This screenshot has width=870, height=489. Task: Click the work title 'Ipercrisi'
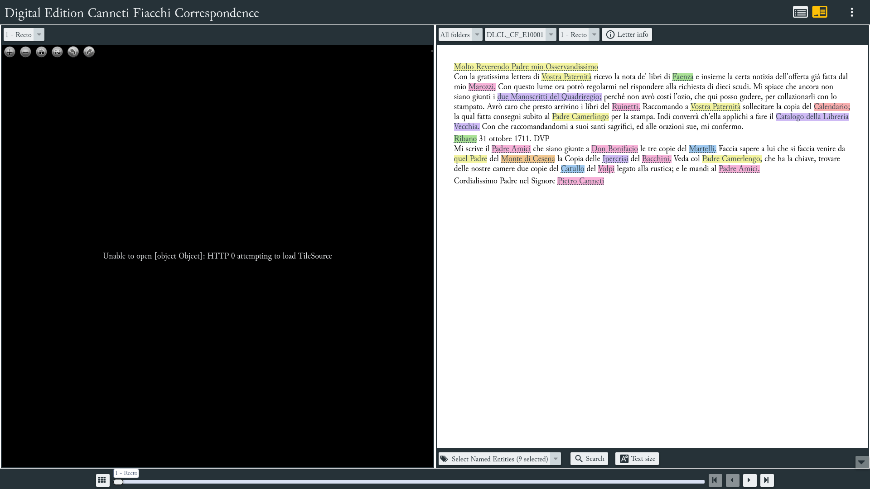click(x=615, y=159)
